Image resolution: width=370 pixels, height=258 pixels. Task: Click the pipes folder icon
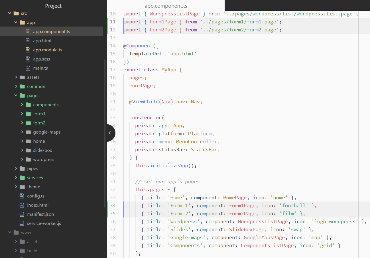[x=22, y=168]
